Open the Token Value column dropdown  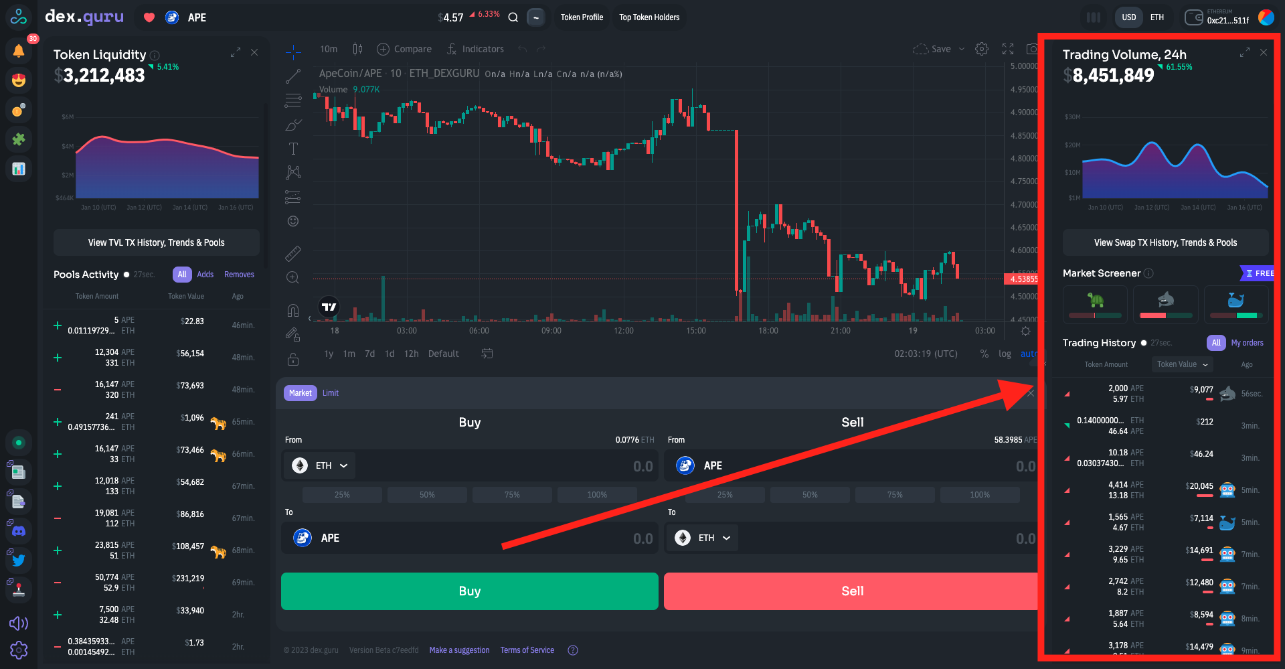click(x=1183, y=364)
